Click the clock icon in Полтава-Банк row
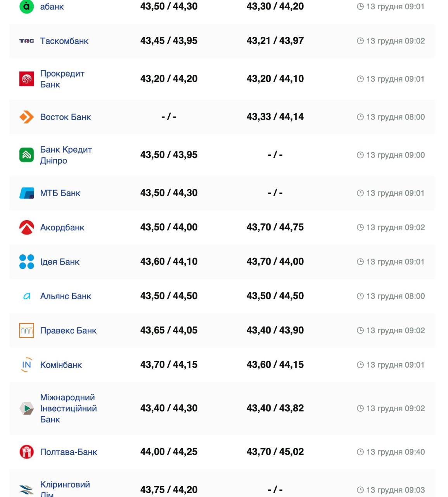This screenshot has height=497, width=448. tap(360, 452)
